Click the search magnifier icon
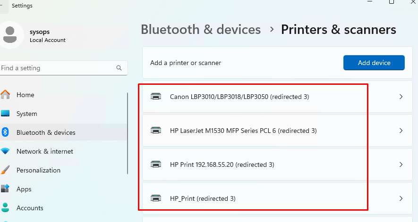The height and width of the screenshot is (222, 418). pyautogui.click(x=119, y=68)
